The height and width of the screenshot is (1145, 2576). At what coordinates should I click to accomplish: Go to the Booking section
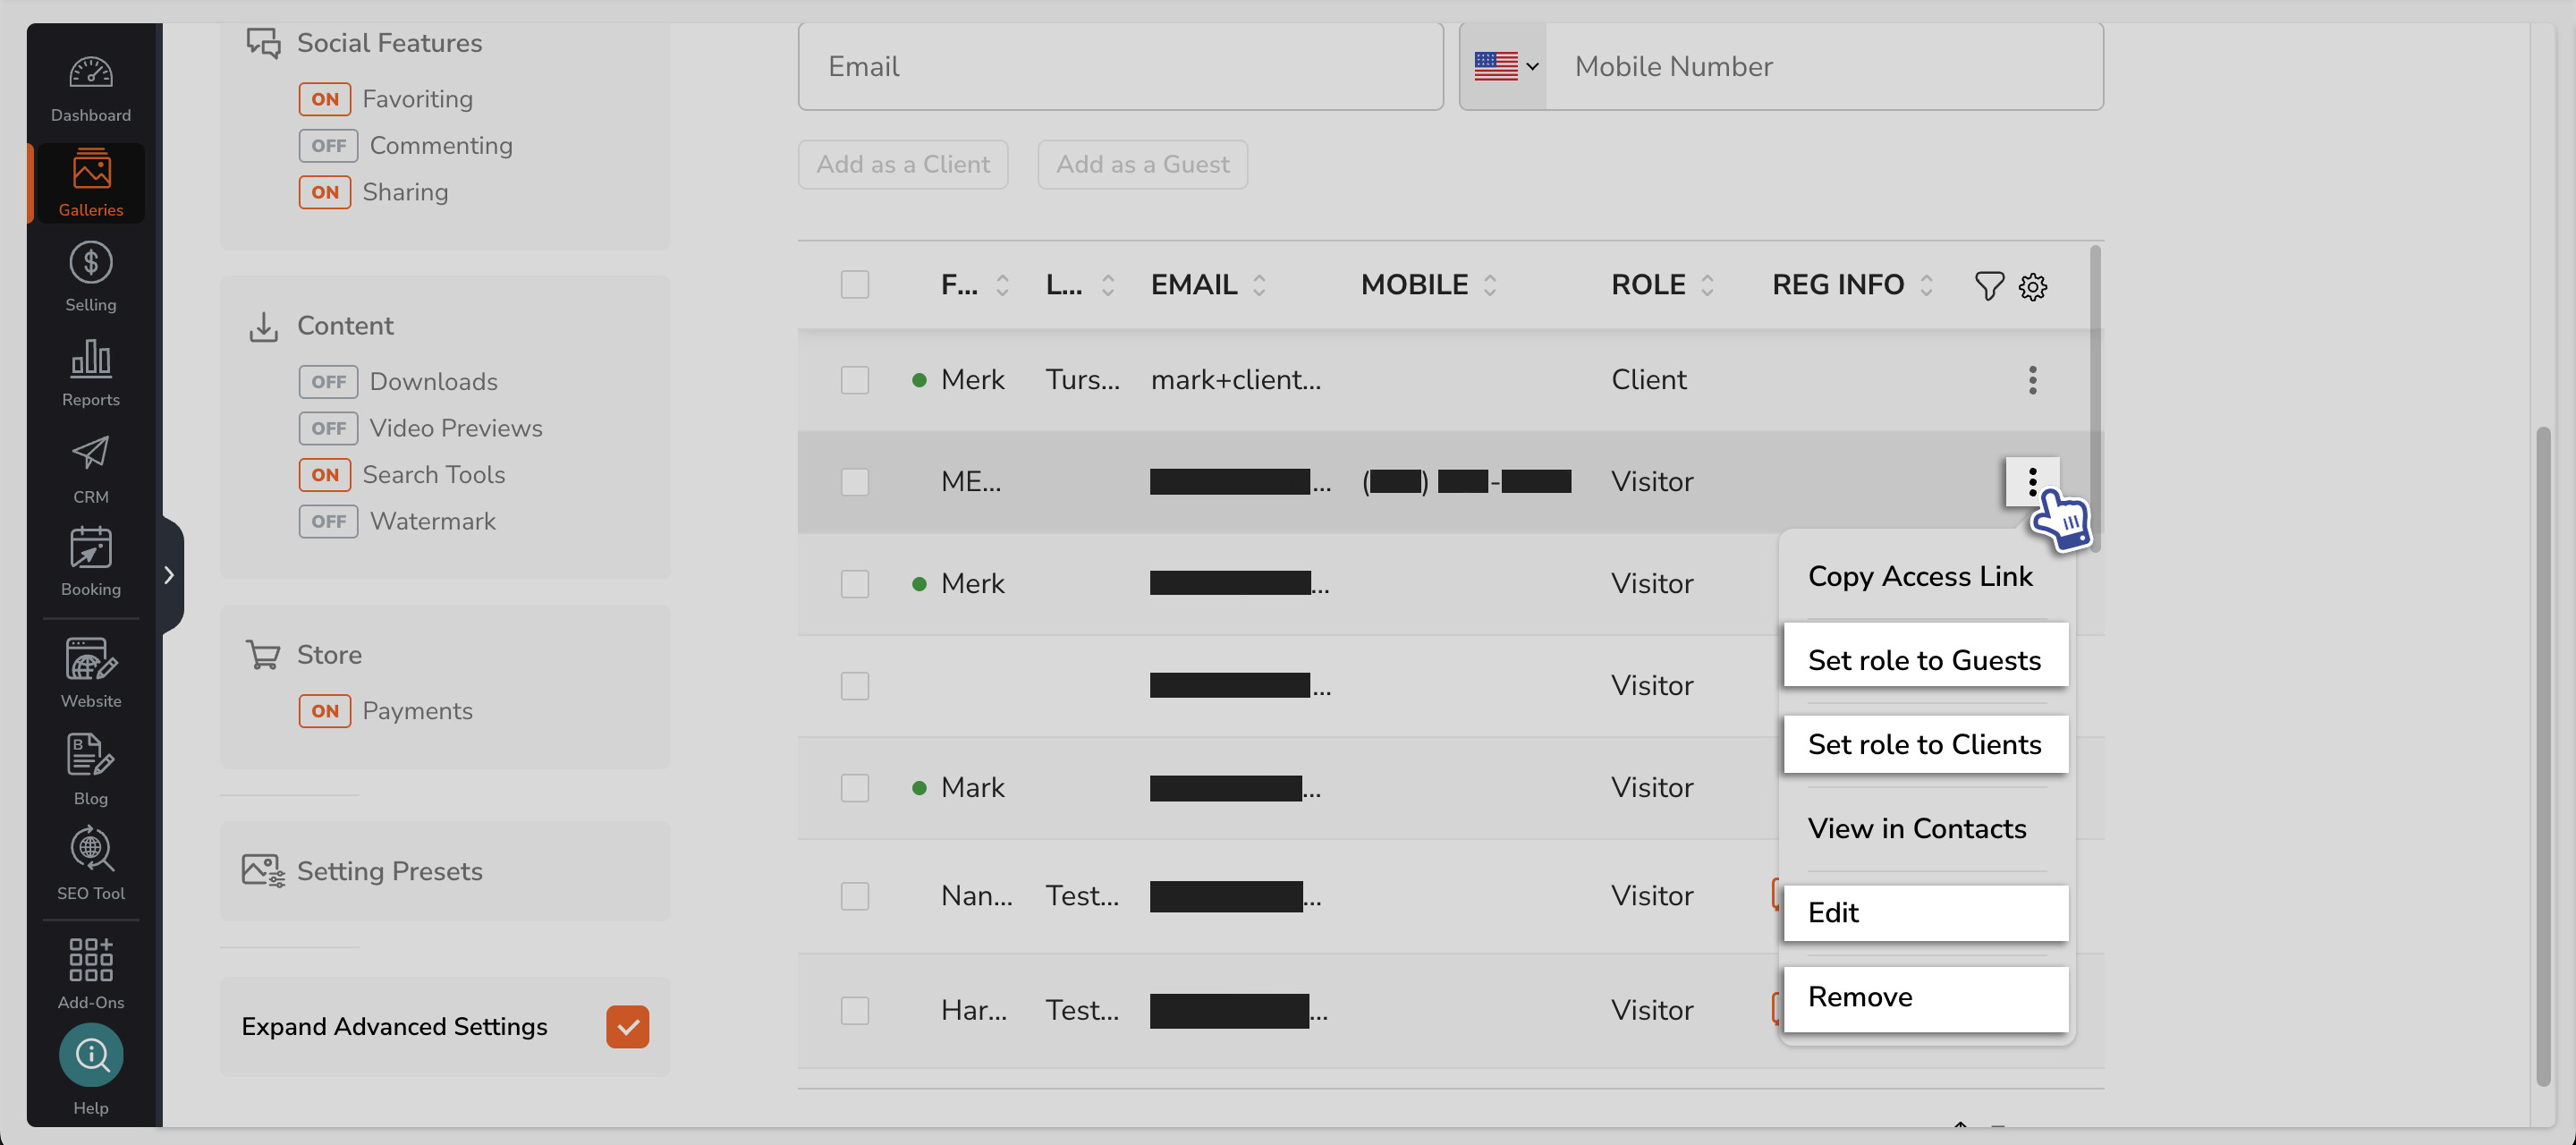pos(90,560)
